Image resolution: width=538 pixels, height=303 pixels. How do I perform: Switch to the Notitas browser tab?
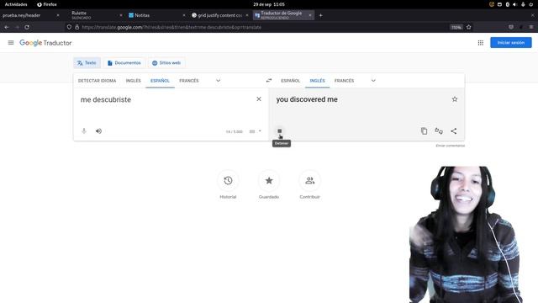[157, 15]
